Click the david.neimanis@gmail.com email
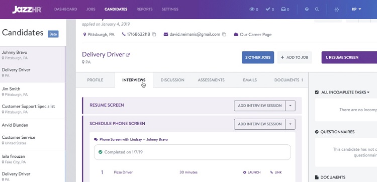 pos(195,34)
